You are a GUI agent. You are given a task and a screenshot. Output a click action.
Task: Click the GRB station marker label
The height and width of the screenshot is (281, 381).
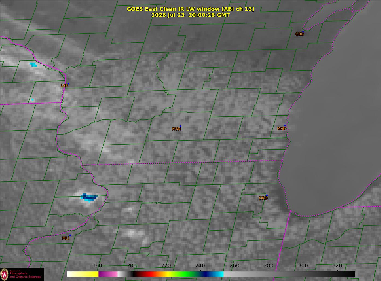pos(300,34)
